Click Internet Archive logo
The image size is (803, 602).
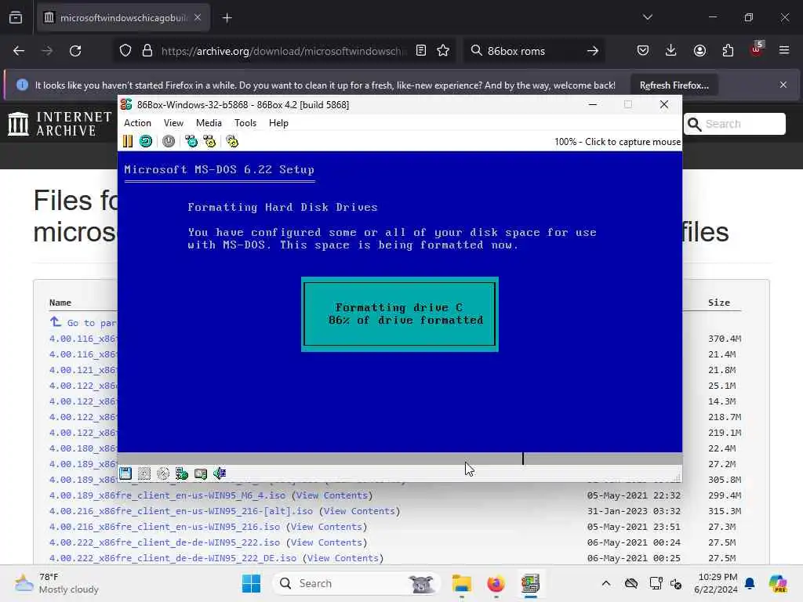(60, 124)
